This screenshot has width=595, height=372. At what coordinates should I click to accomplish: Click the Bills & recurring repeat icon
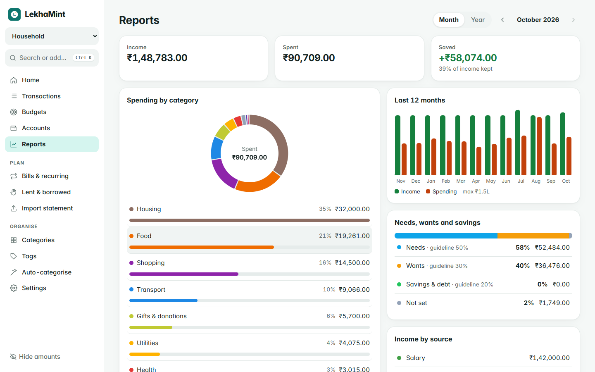(14, 176)
